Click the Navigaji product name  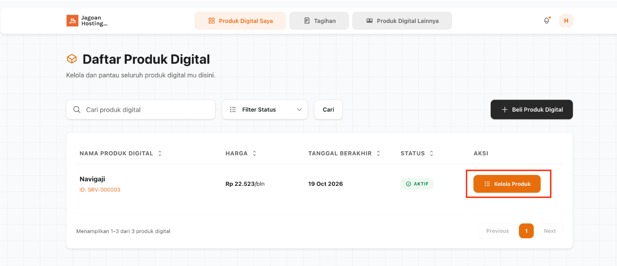[92, 179]
